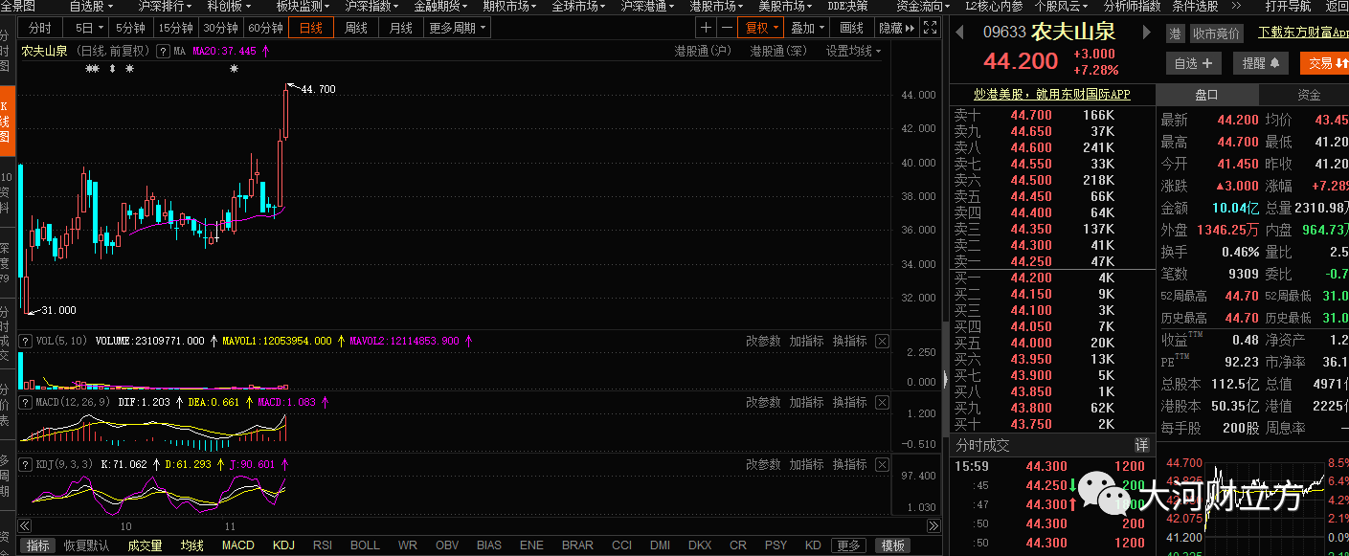Viewport: 1349px width, 556px height.
Task: Go to next stock arrow after 农夫山泉
Action: (1147, 33)
